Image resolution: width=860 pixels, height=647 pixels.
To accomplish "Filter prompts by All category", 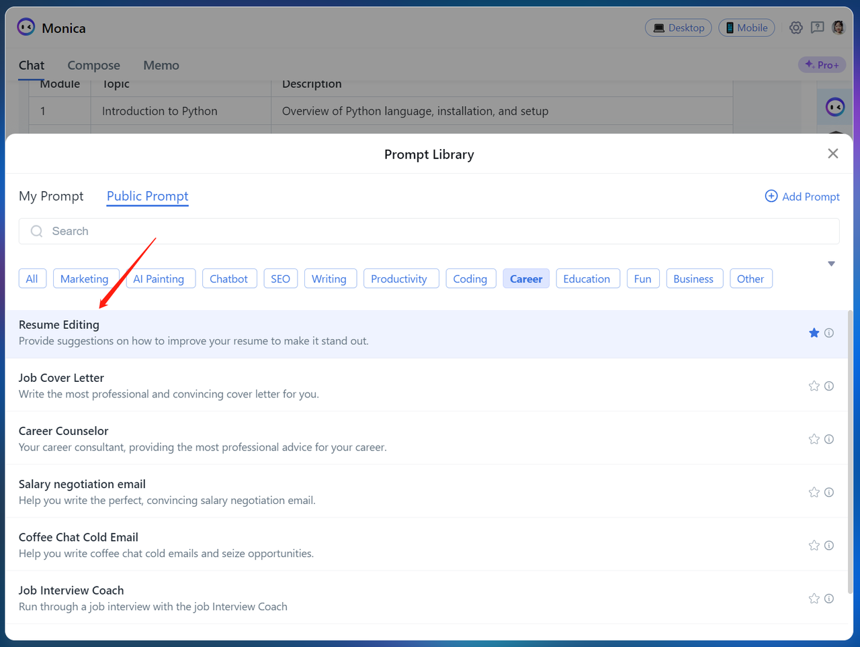I will click(32, 279).
